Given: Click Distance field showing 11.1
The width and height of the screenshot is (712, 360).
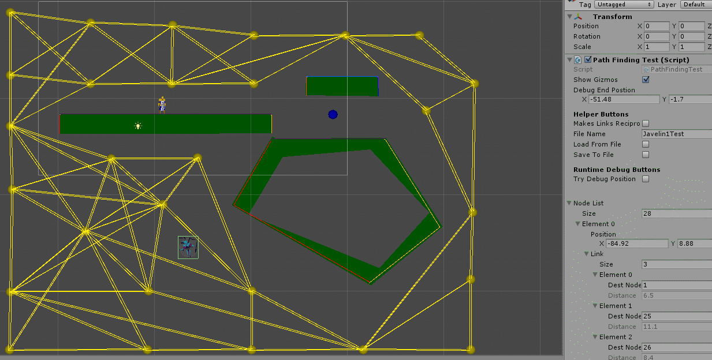Looking at the screenshot, I should [677, 327].
